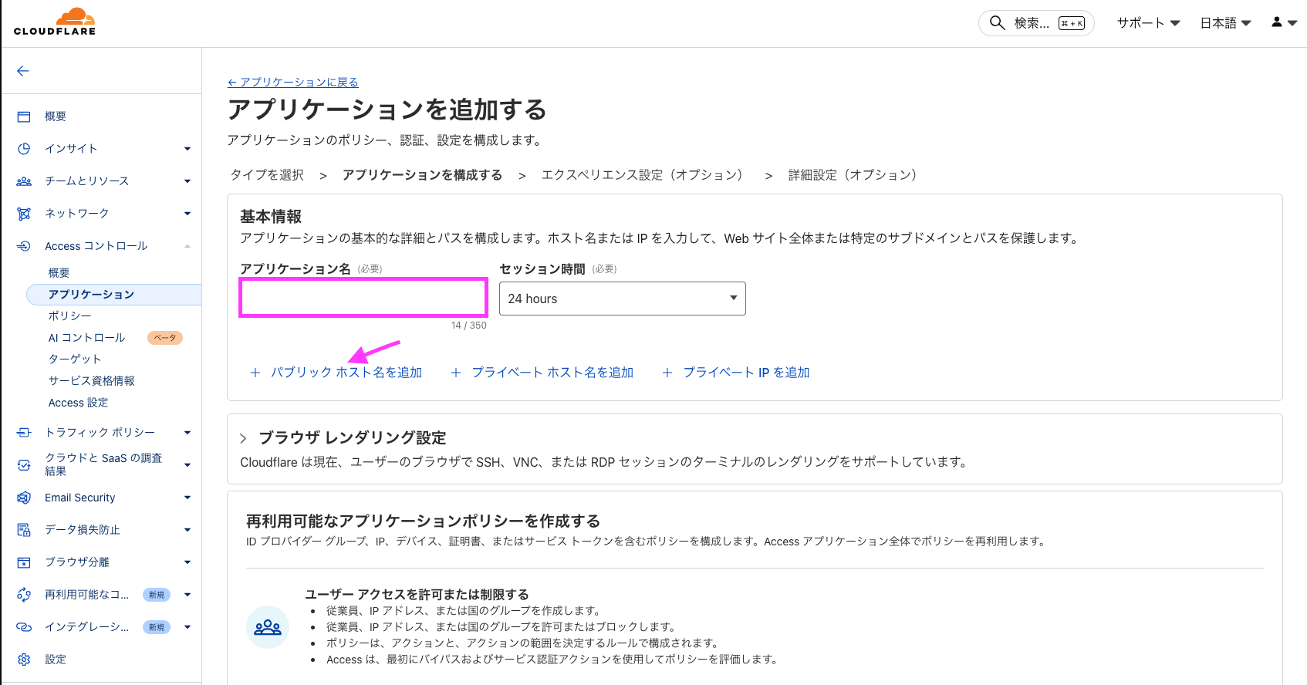Click the 14 / 350 character counter

(x=469, y=326)
